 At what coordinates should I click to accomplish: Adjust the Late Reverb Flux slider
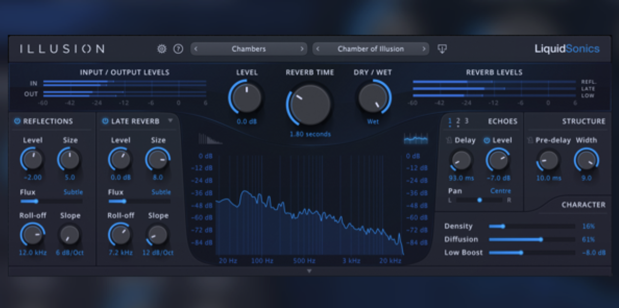tap(140, 201)
